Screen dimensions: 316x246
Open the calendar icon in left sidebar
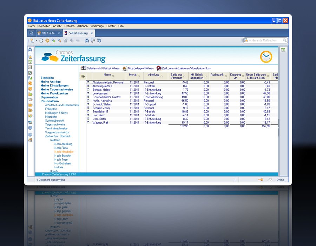[30, 62]
